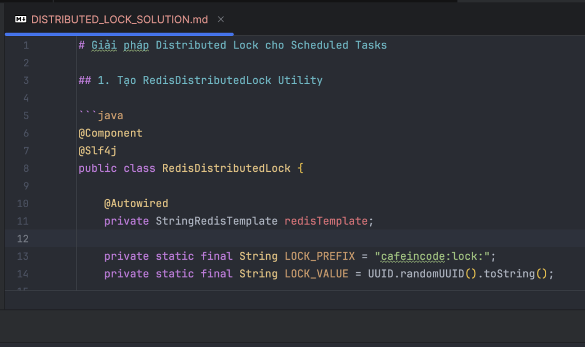
Task: Click the LOCK_VALUE constant name
Action: point(316,274)
